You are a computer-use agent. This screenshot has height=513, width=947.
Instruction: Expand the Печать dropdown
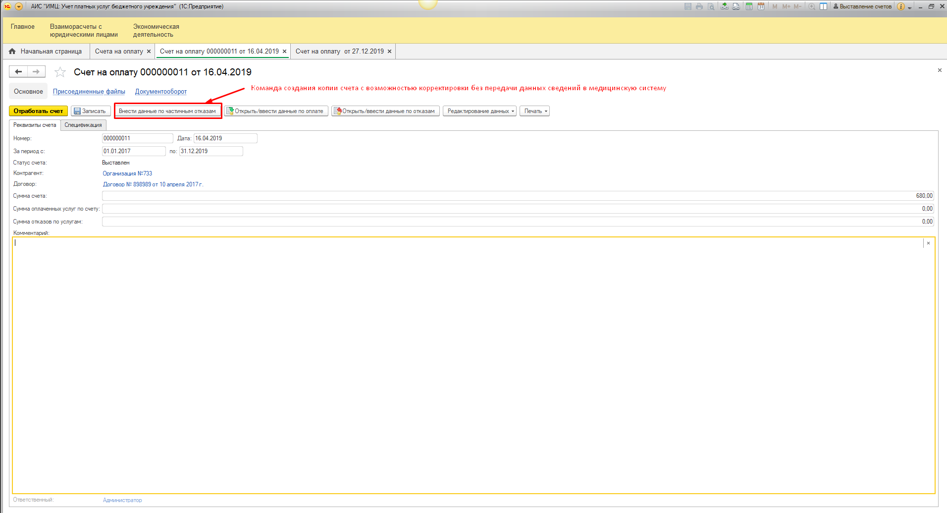[x=534, y=111]
